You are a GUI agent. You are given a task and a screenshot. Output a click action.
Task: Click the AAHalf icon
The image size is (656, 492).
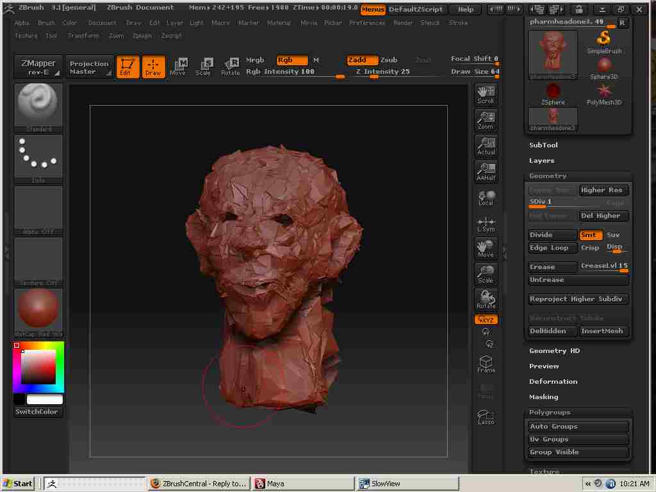coord(486,171)
